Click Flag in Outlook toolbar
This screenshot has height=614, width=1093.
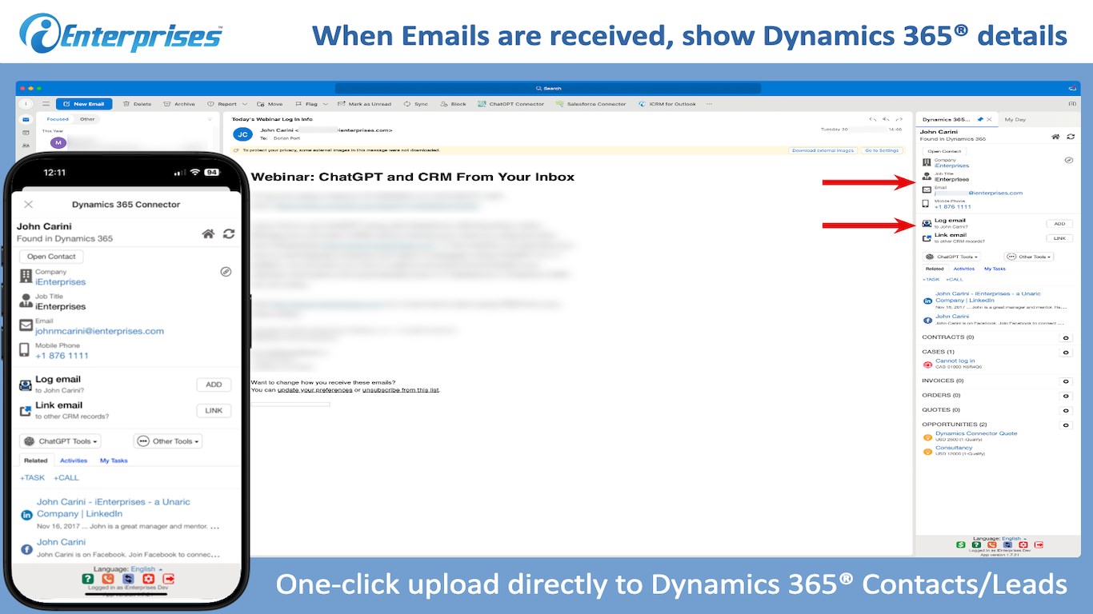(x=306, y=104)
